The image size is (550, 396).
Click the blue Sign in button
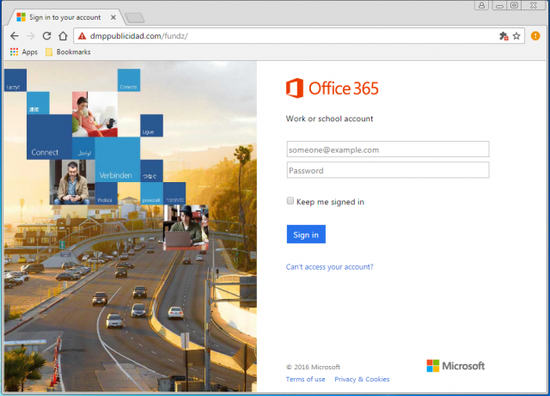(306, 235)
